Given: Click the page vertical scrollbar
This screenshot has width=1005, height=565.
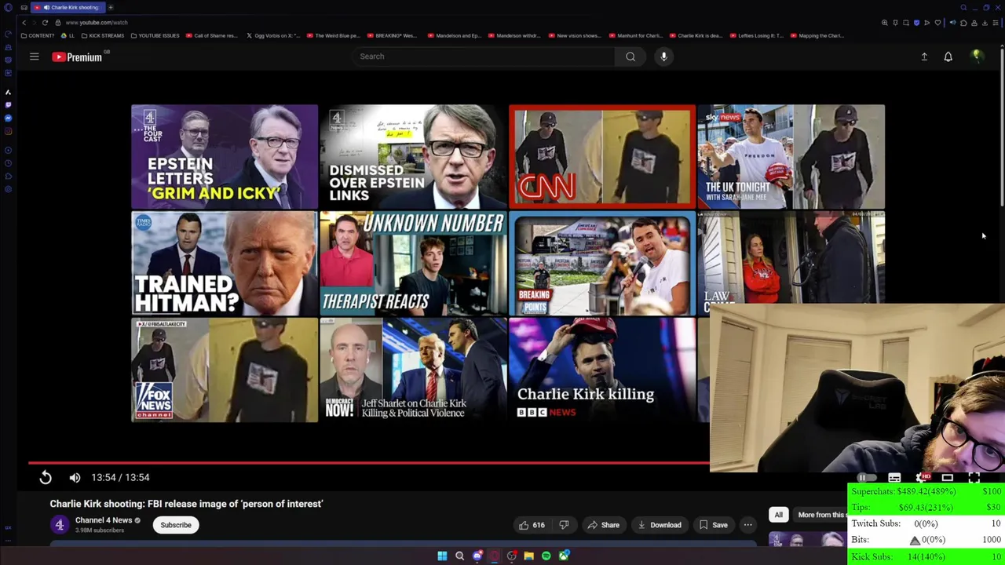Looking at the screenshot, I should click(1002, 129).
